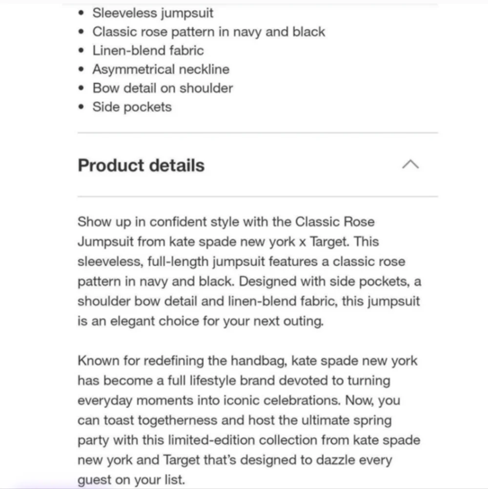Click the bullet dot beside Side pockets
The width and height of the screenshot is (488, 489).
click(81, 107)
